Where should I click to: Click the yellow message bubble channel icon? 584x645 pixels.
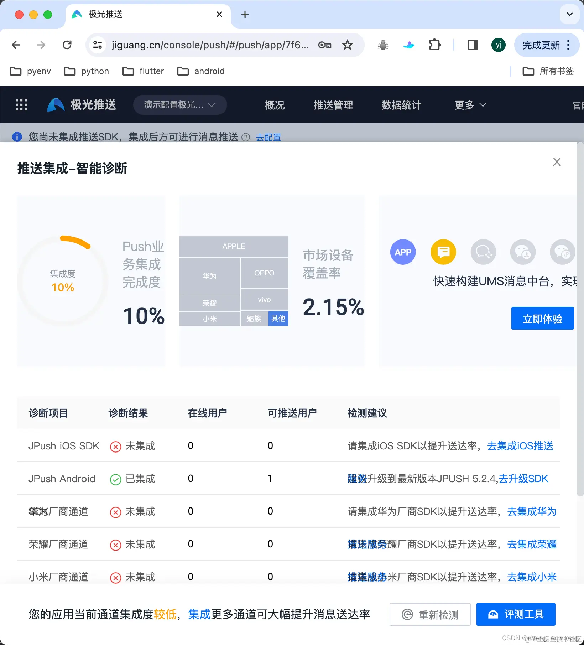click(x=443, y=252)
